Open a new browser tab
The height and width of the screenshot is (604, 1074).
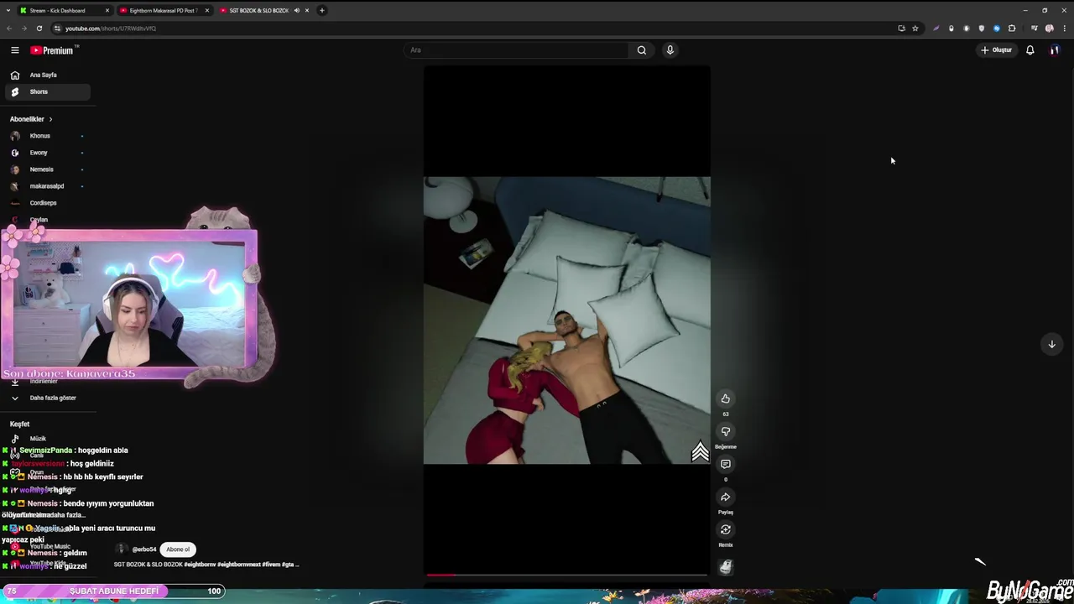click(x=322, y=11)
